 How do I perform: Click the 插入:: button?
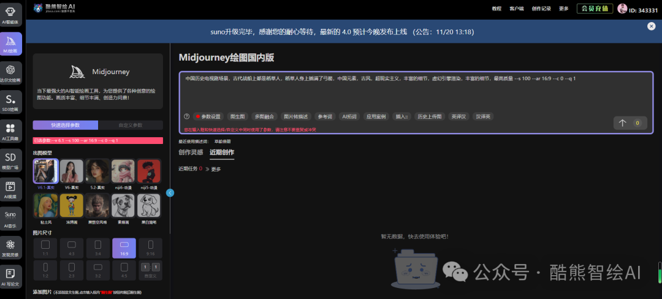tap(401, 116)
